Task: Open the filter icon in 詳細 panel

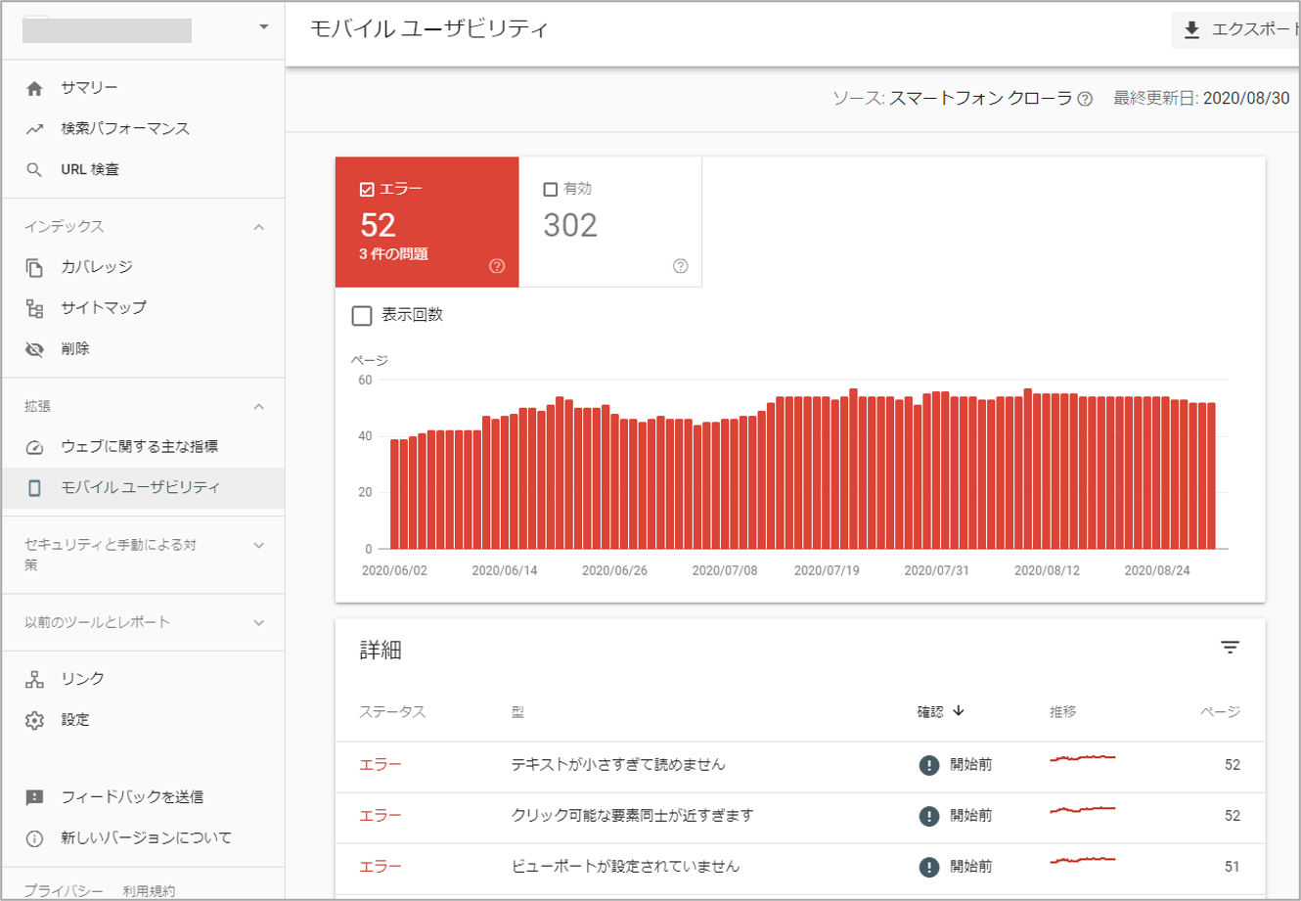Action: [1230, 648]
